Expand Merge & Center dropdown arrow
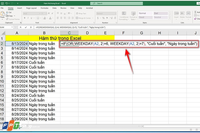Image resolution: width=200 pixels, height=133 pixels. pyautogui.click(x=92, y=18)
